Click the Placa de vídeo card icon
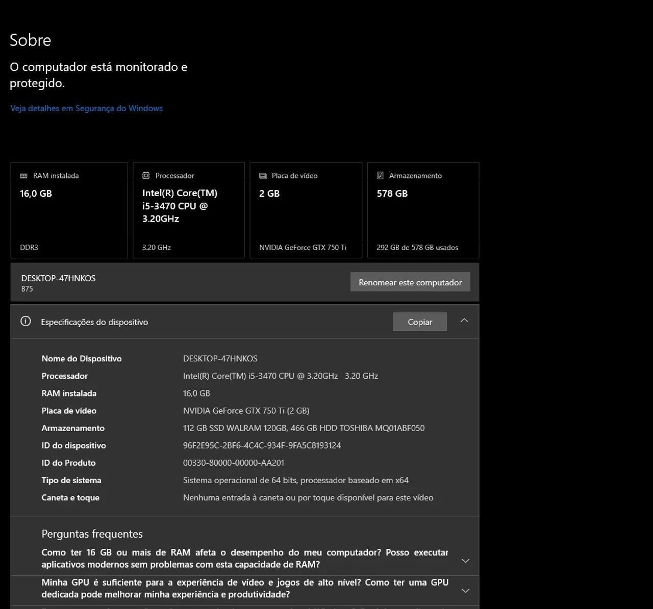This screenshot has width=653, height=609. click(263, 176)
